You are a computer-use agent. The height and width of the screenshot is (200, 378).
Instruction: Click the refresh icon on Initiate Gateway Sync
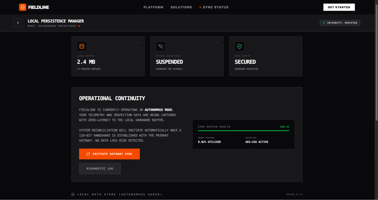(x=88, y=154)
